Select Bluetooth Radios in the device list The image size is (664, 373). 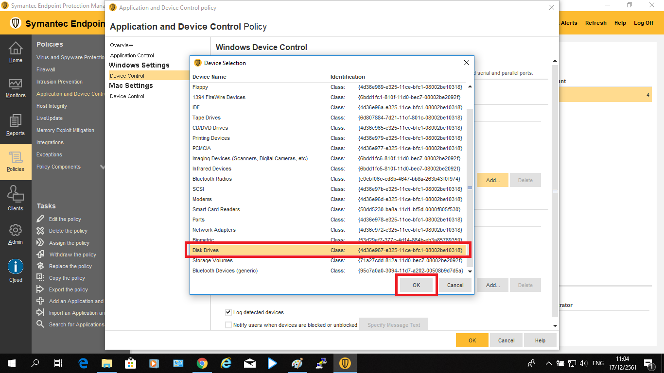click(212, 179)
